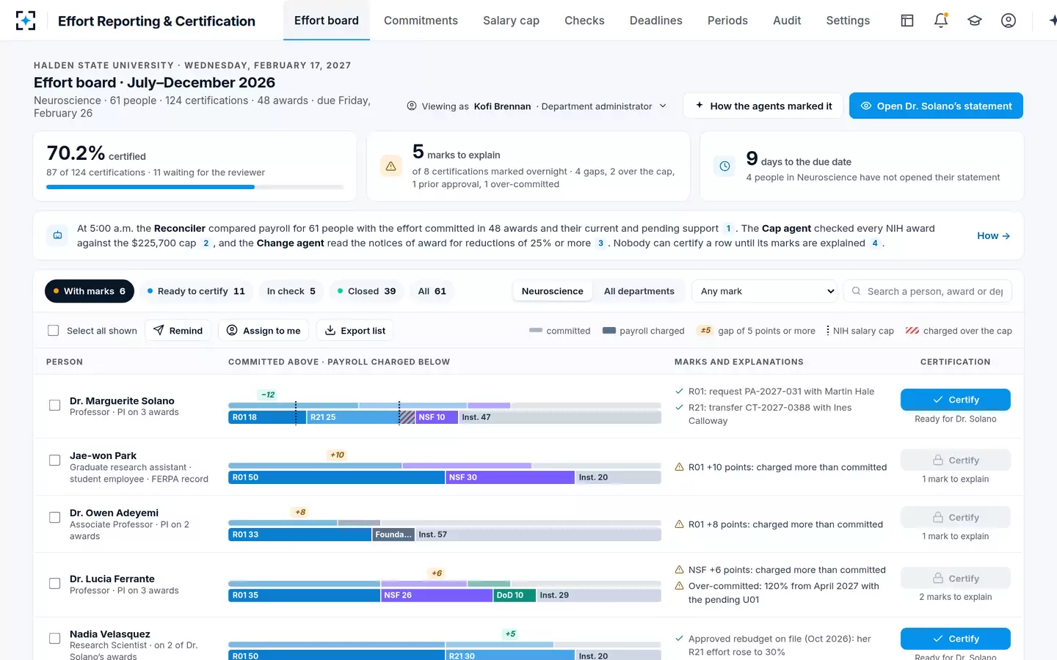Screen dimensions: 1057x660
Task: Click the +6 gap badge on Ferrante row
Action: coord(437,573)
